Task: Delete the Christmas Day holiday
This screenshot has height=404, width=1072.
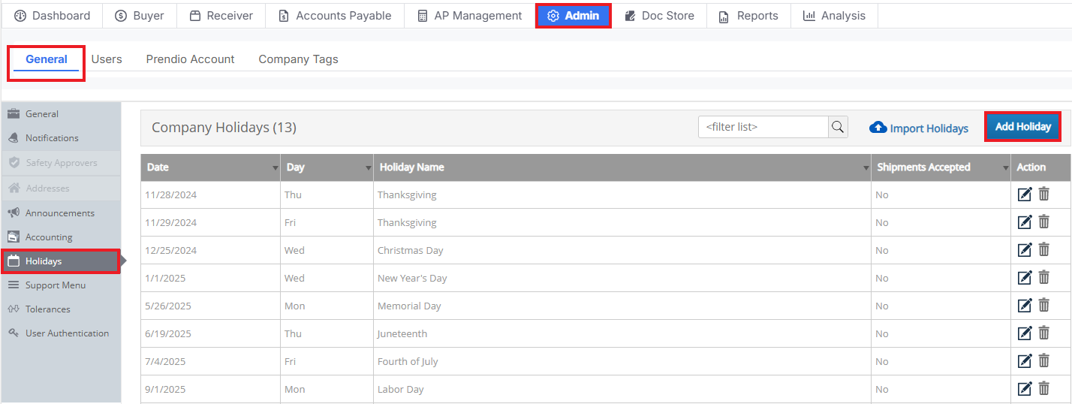Action: [x=1043, y=249]
